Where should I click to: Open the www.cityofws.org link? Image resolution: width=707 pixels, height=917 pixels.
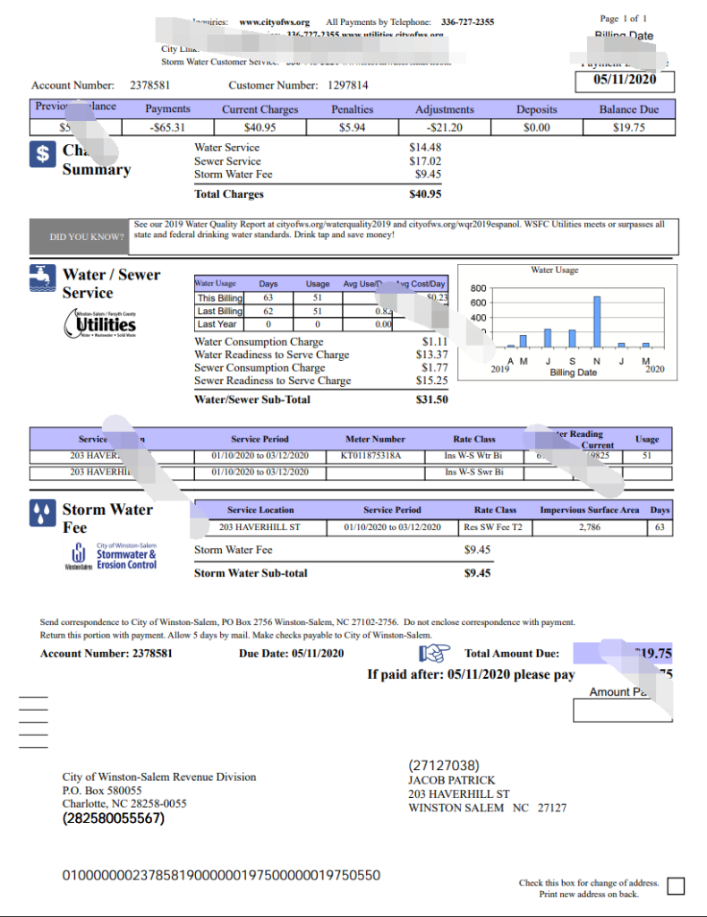coord(274,22)
